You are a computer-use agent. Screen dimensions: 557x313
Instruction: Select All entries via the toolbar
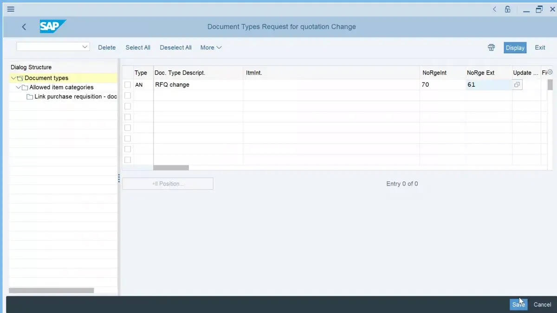pyautogui.click(x=137, y=47)
